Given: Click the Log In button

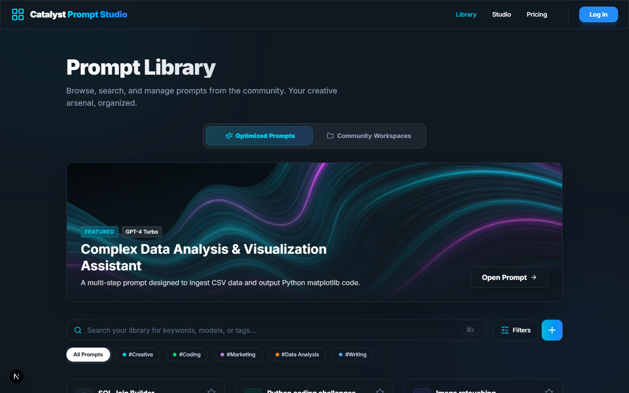Looking at the screenshot, I should coord(598,14).
